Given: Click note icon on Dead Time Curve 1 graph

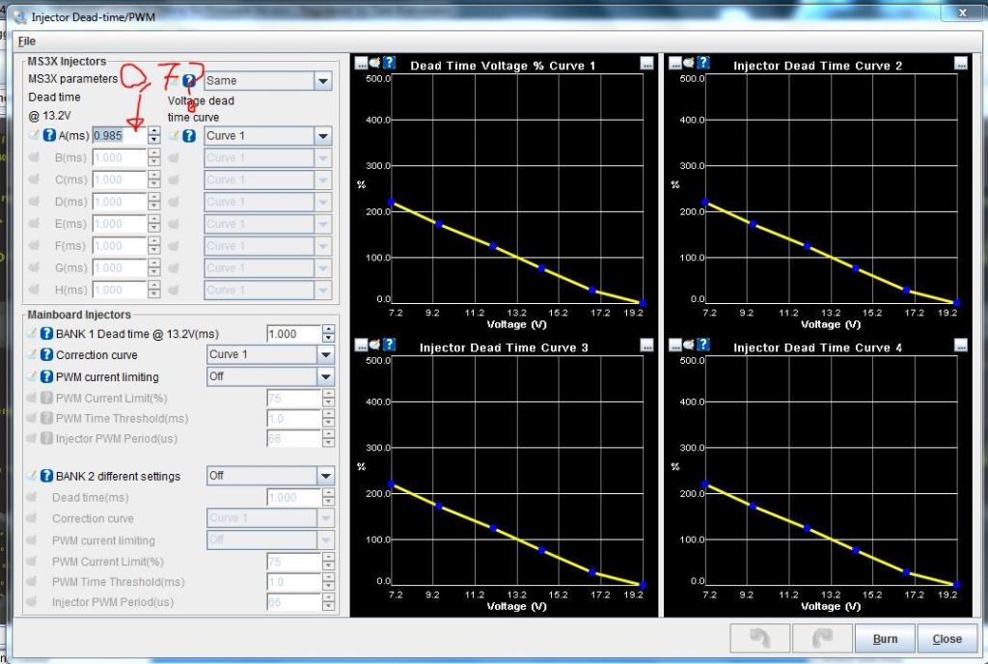Looking at the screenshot, I should [375, 63].
